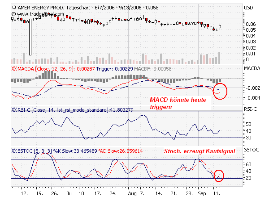Click the 12. date label on the time axis
The width and height of the screenshot is (269, 201).
click(24, 193)
